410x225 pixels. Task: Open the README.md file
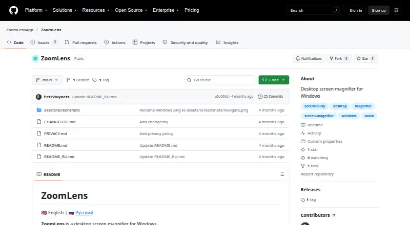[56, 145]
